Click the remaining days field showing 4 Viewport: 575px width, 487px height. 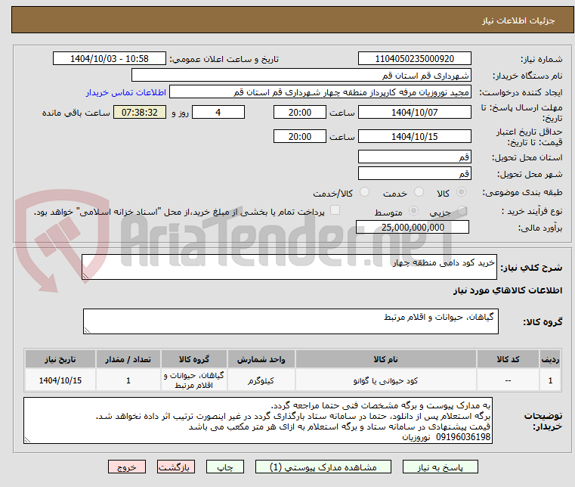[218, 112]
